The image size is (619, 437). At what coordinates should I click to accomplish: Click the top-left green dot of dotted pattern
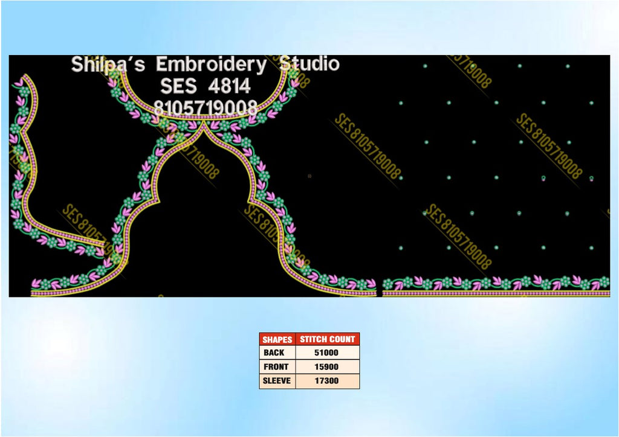(x=425, y=66)
